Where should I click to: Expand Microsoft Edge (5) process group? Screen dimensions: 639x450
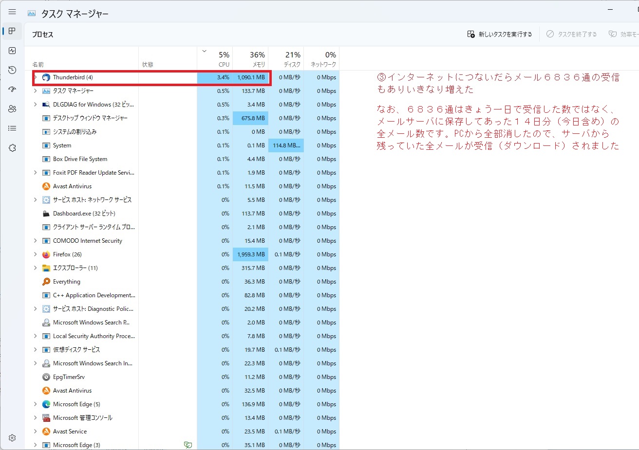35,404
